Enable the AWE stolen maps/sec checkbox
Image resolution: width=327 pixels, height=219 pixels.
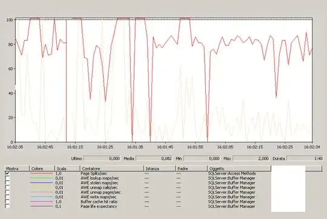[7, 183]
